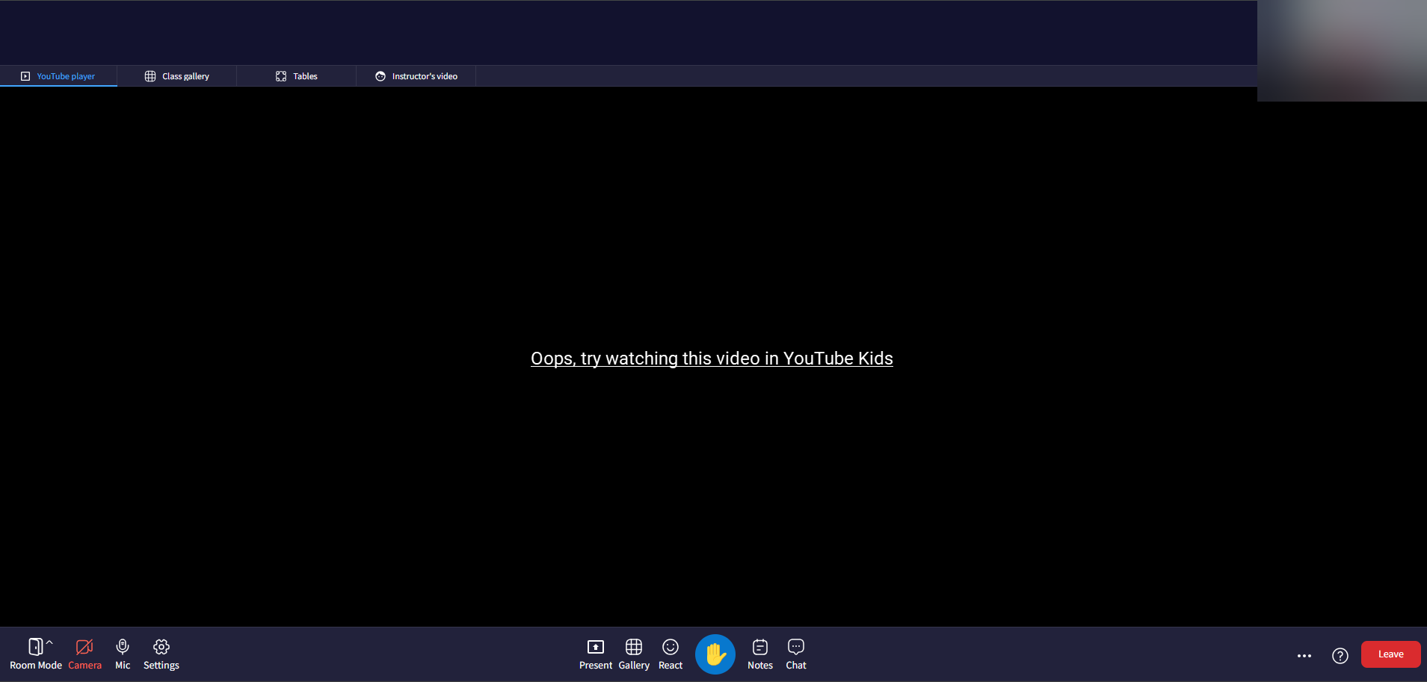Switch to the YouTube player tab

pyautogui.click(x=58, y=76)
